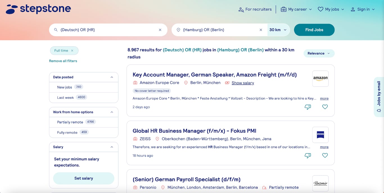Save the ZEISS HR Business Manager job

(325, 155)
